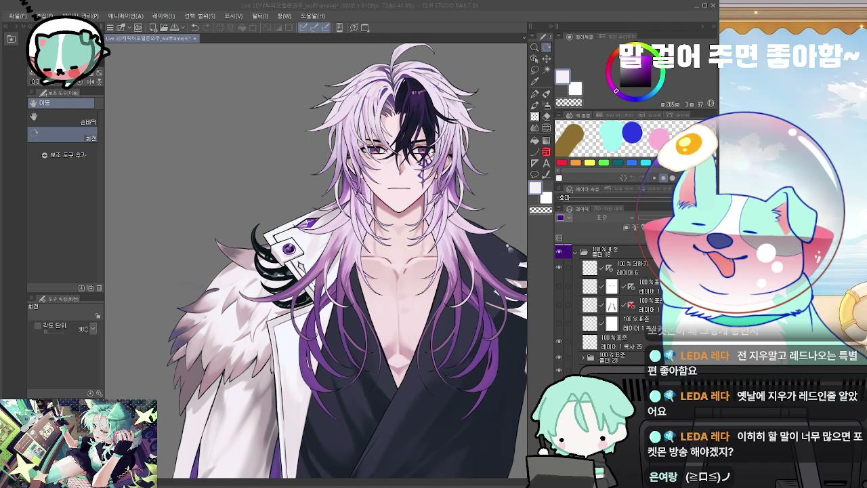Click the Save icon in command bar
The width and height of the screenshot is (867, 488).
(175, 28)
